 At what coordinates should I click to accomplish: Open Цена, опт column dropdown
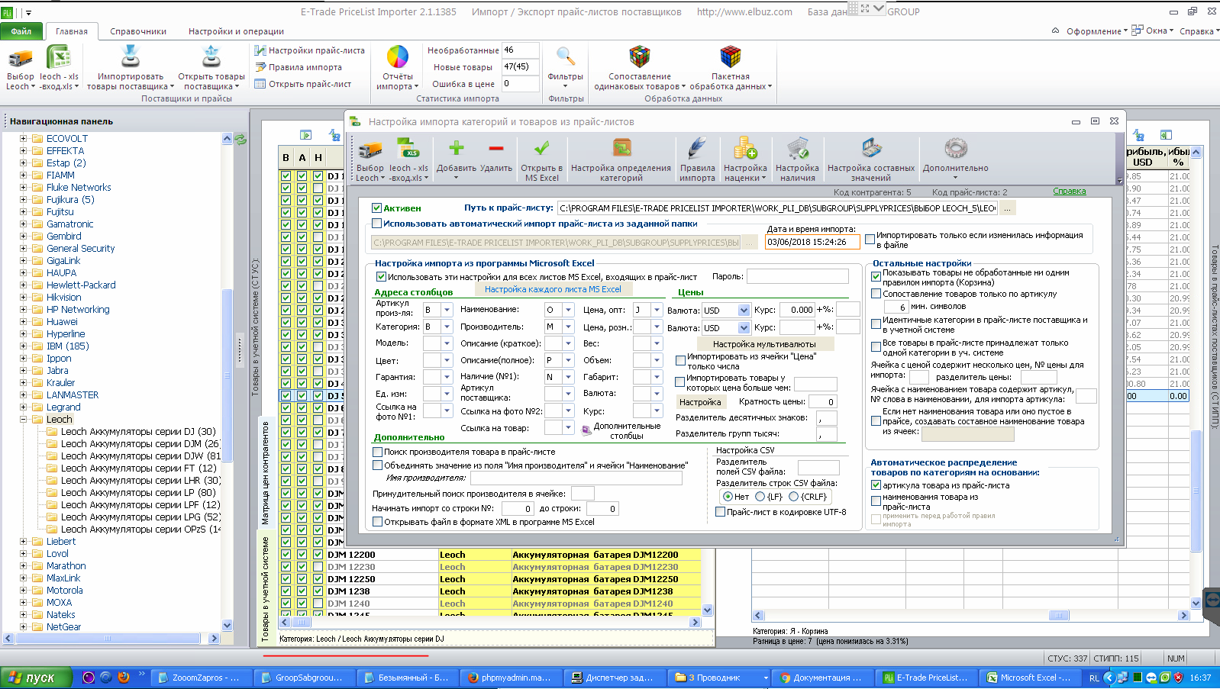coord(657,310)
